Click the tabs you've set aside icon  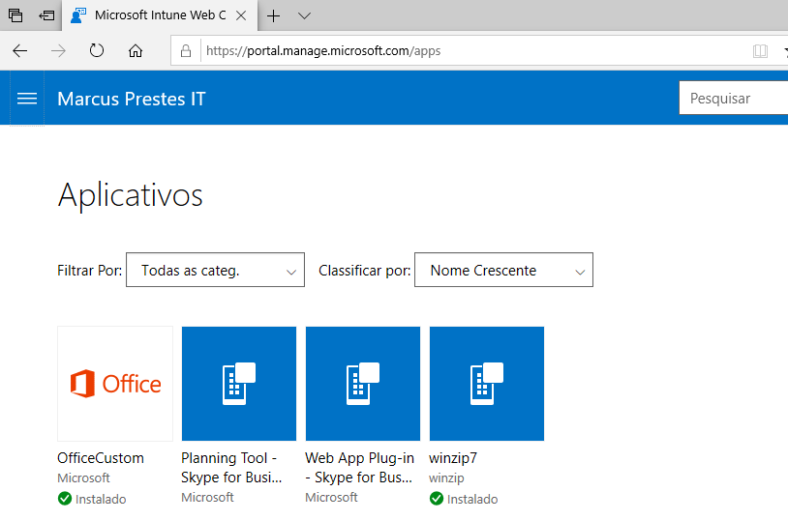click(x=15, y=15)
